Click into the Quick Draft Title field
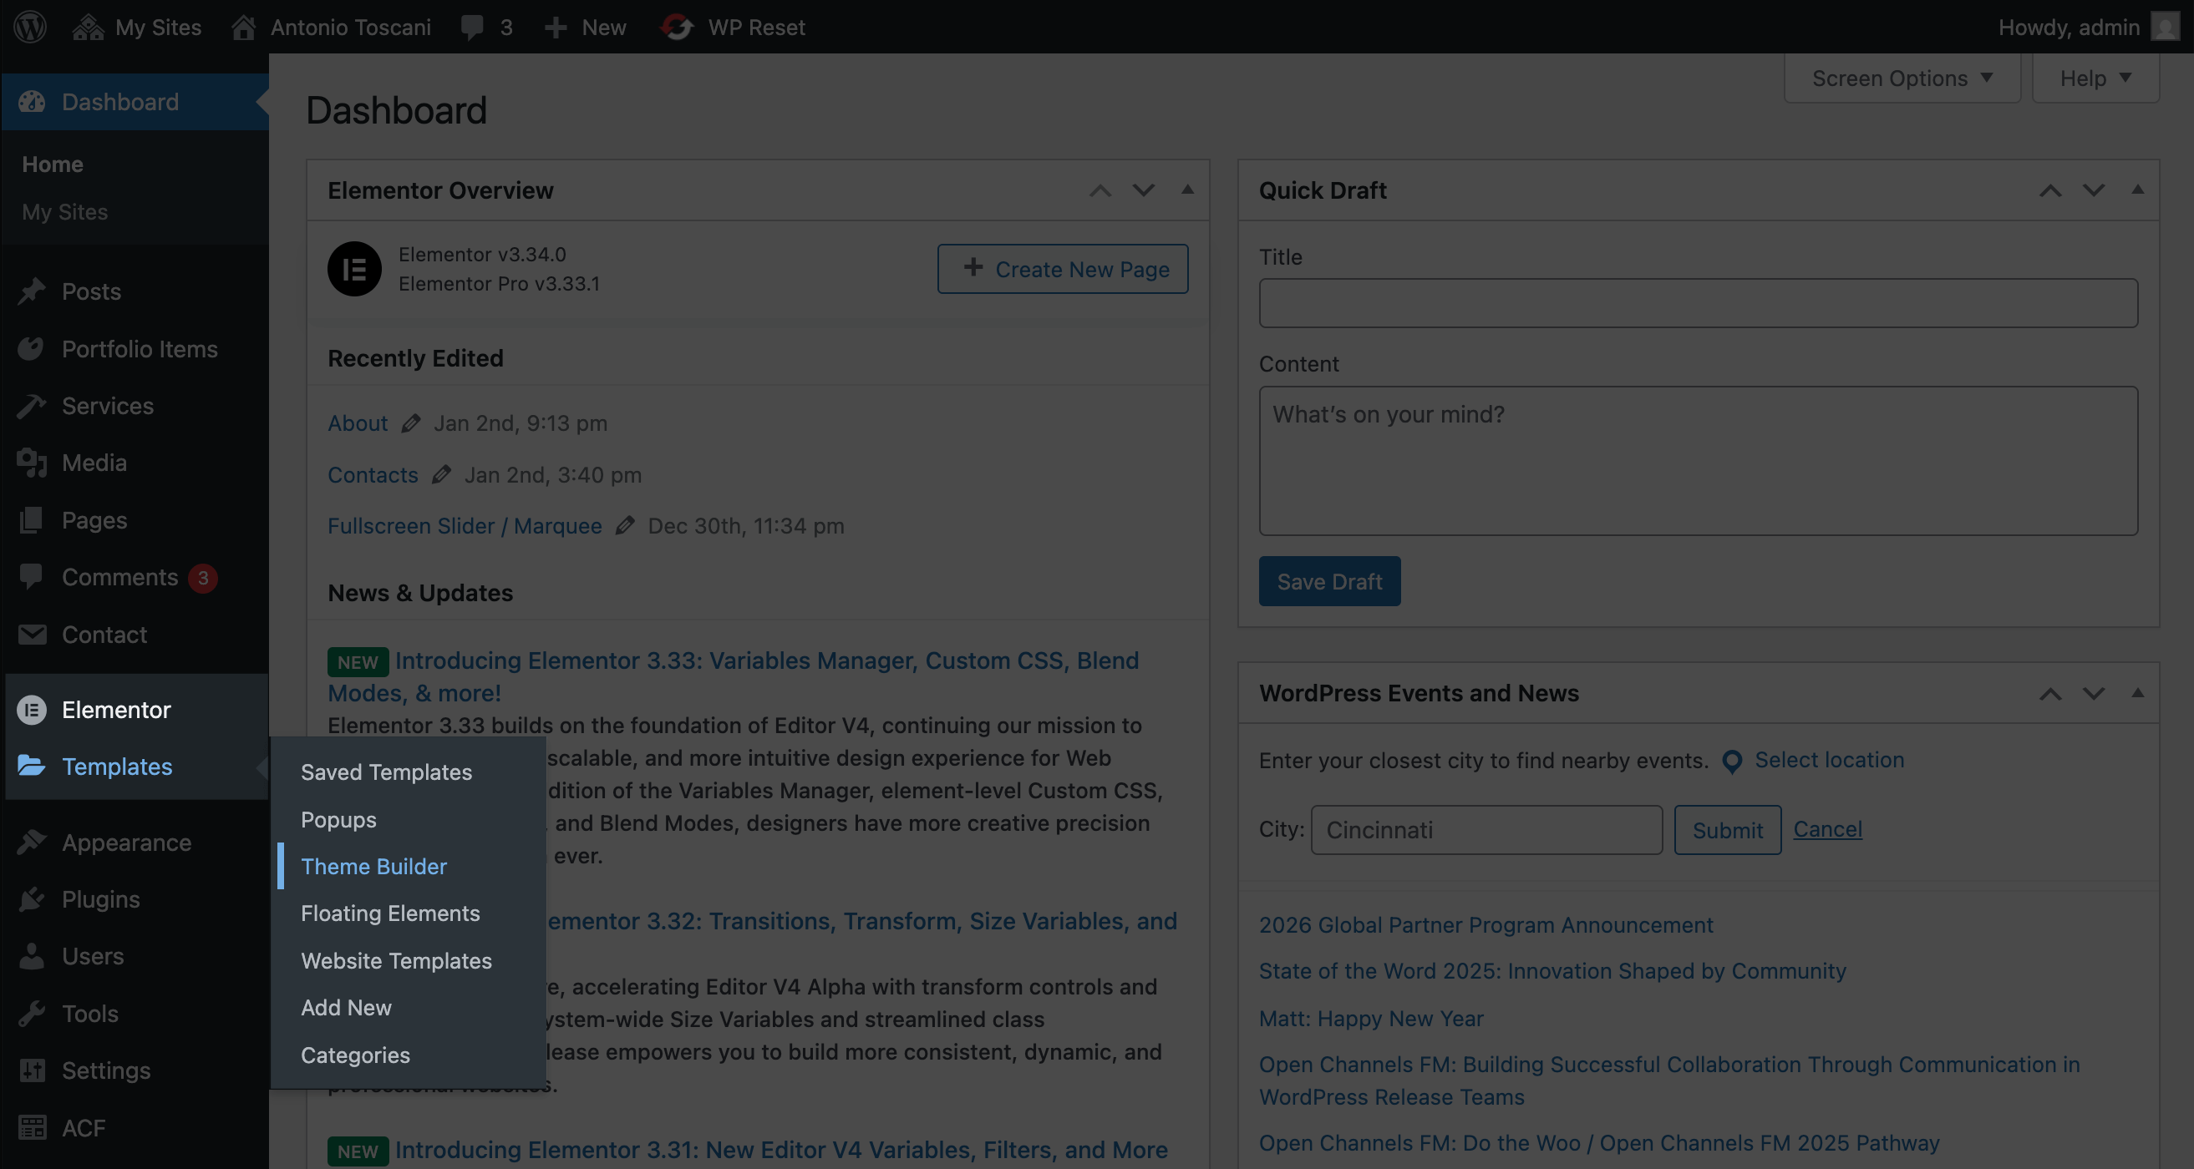Screen dimensions: 2194x1169 click(x=1698, y=303)
